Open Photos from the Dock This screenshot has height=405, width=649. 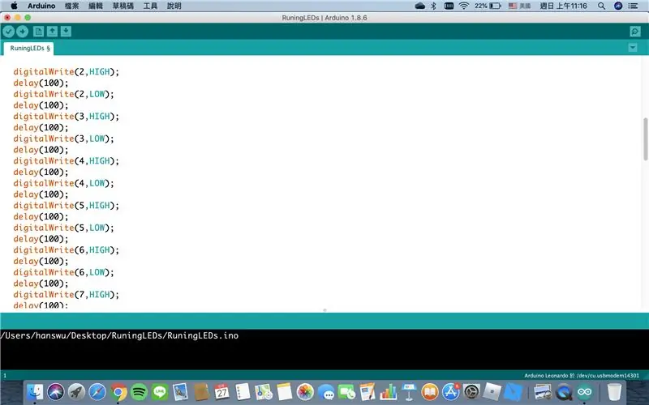[x=305, y=392]
